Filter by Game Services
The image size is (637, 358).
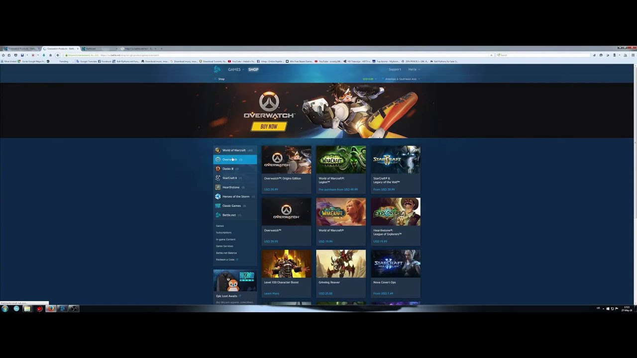224,246
